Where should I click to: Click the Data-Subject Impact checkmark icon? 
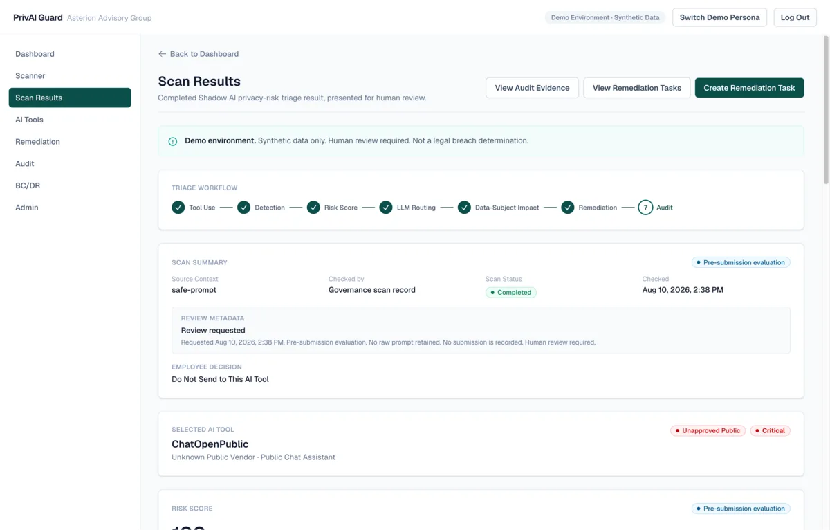point(464,208)
